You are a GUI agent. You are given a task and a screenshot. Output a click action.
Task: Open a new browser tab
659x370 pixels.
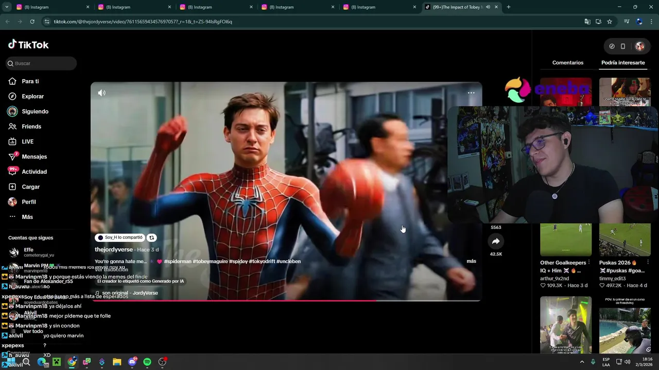509,7
